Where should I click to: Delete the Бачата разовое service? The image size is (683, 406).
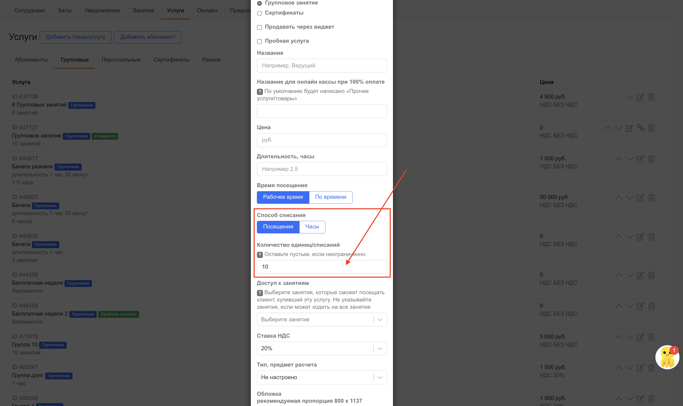[x=651, y=159]
